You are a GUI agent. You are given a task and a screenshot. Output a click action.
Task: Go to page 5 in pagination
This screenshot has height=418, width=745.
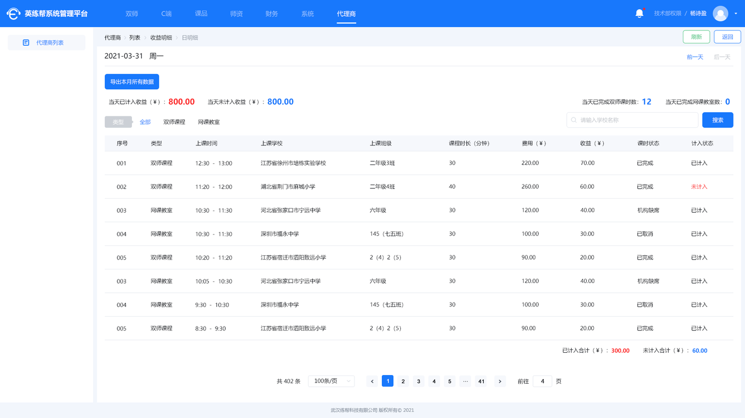tap(450, 382)
